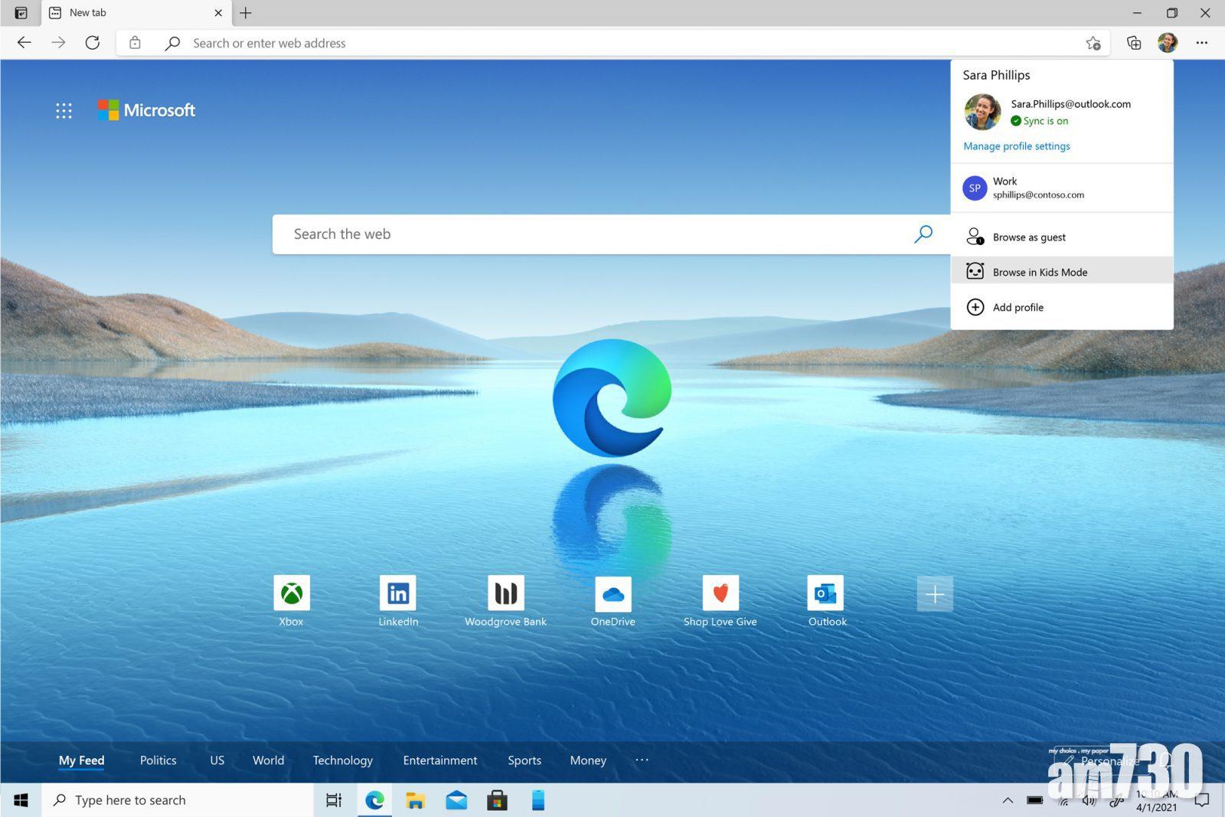1225x817 pixels.
Task: Click the vertical tabs icon
Action: [21, 13]
